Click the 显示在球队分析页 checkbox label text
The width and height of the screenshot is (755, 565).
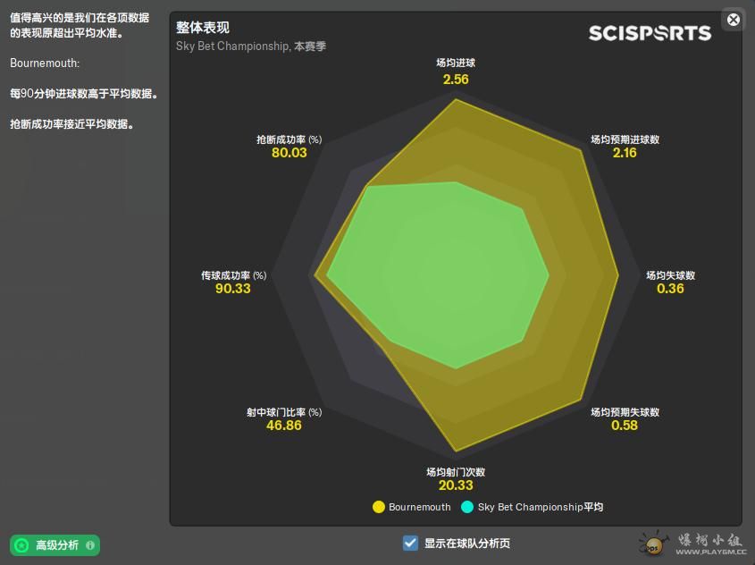(x=467, y=544)
